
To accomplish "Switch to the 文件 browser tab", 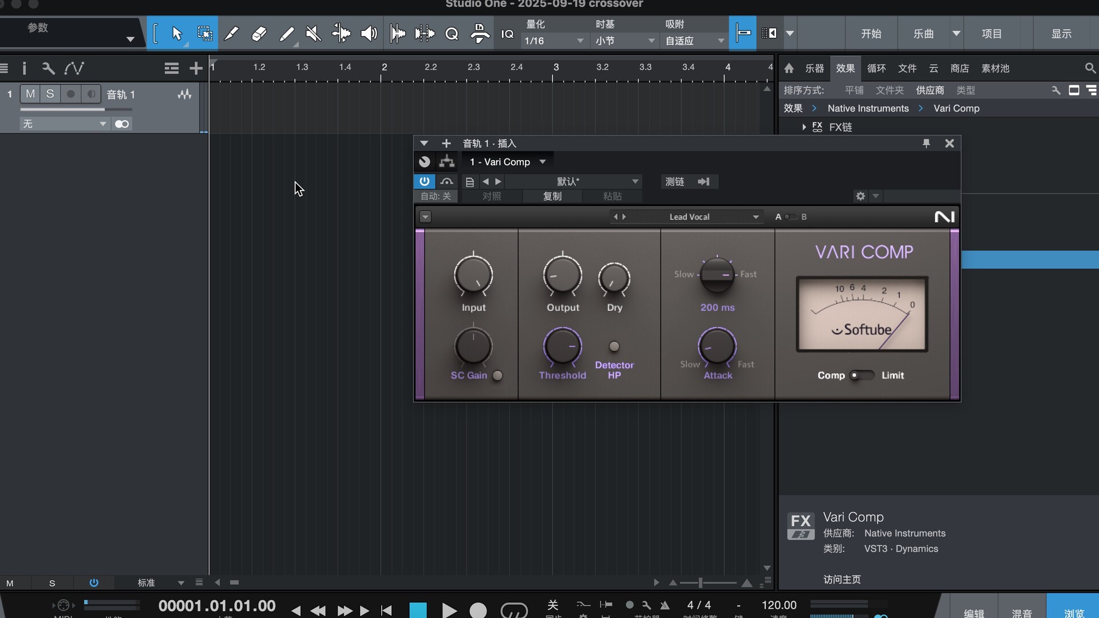I will coord(907,69).
